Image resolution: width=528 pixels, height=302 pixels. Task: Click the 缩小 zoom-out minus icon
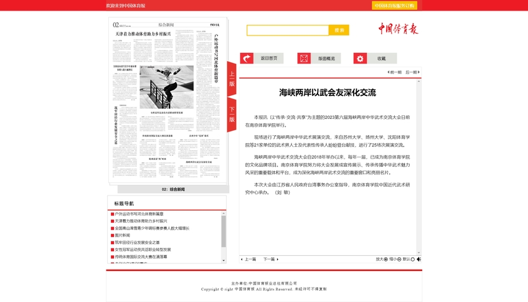click(x=399, y=259)
